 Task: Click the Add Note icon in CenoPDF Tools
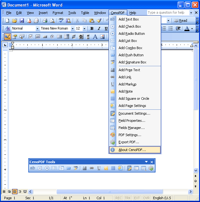click(x=106, y=168)
